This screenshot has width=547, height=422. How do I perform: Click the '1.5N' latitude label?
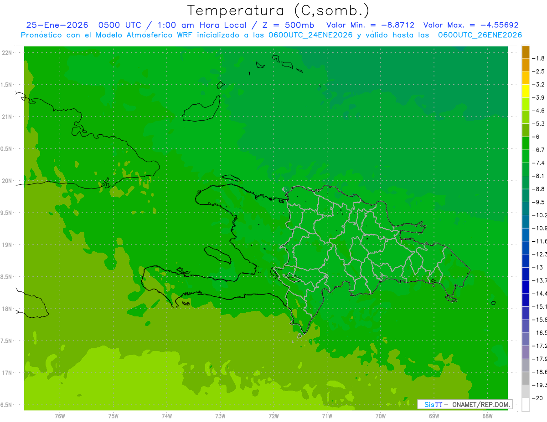[7, 85]
